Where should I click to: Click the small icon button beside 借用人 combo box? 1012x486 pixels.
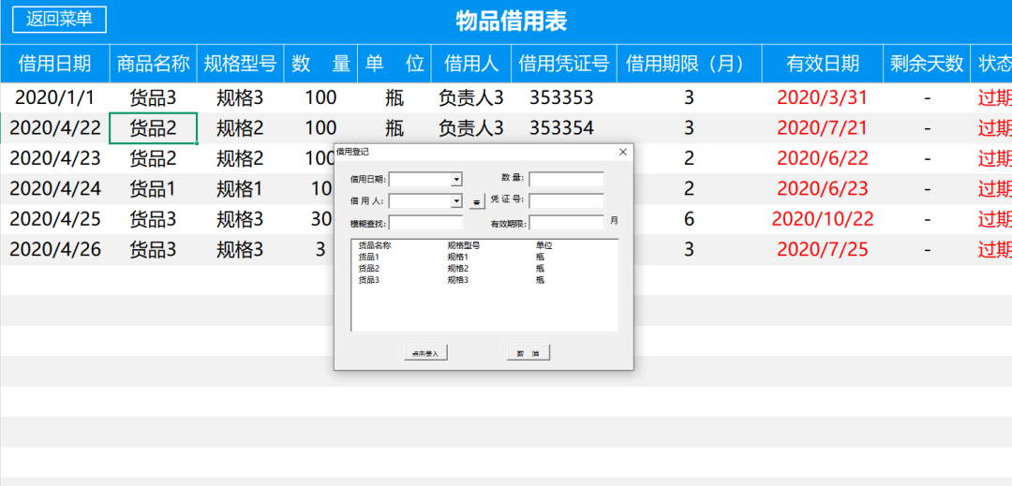point(476,201)
